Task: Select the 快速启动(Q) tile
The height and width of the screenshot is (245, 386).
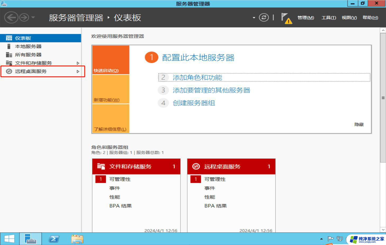Action: tap(111, 60)
